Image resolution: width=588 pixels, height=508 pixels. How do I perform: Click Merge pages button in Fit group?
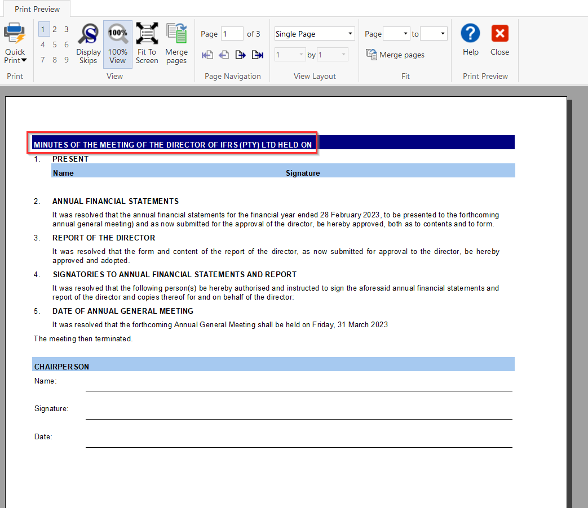pyautogui.click(x=395, y=55)
